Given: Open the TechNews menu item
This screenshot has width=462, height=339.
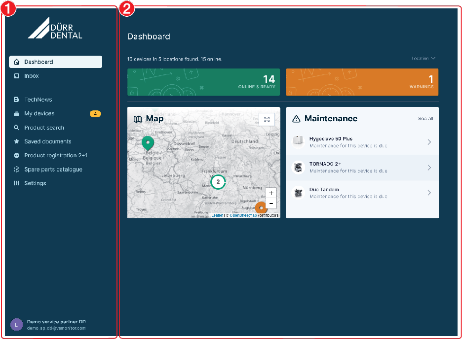Looking at the screenshot, I should pos(38,100).
